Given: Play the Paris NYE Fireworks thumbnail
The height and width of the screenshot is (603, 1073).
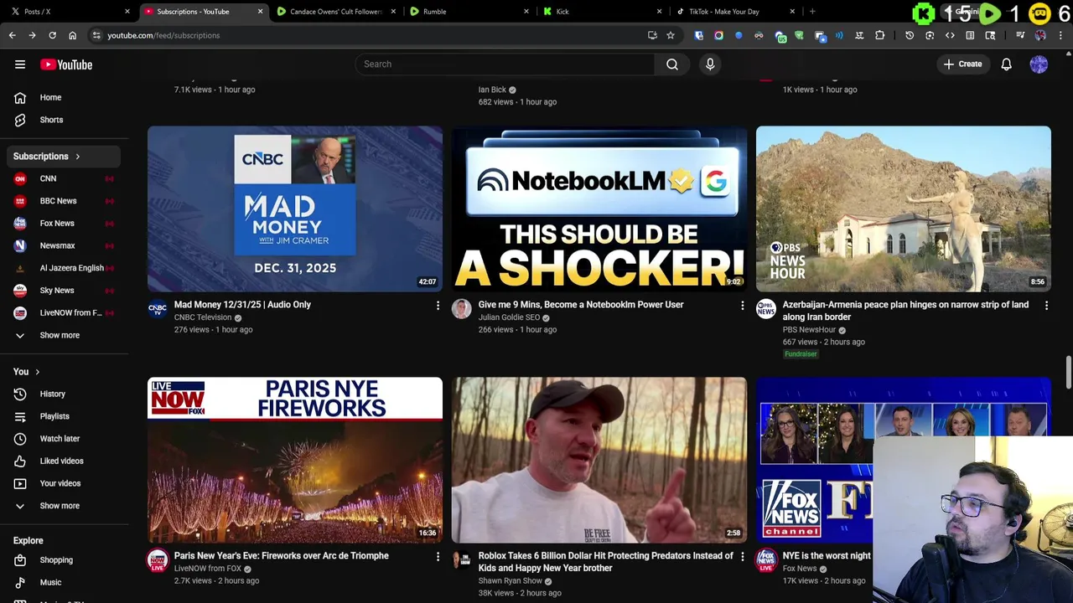Looking at the screenshot, I should pos(295,460).
